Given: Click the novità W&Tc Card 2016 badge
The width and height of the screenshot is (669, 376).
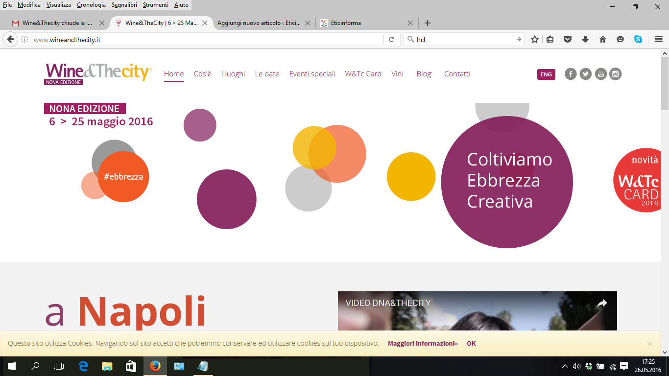Looking at the screenshot, I should click(637, 180).
